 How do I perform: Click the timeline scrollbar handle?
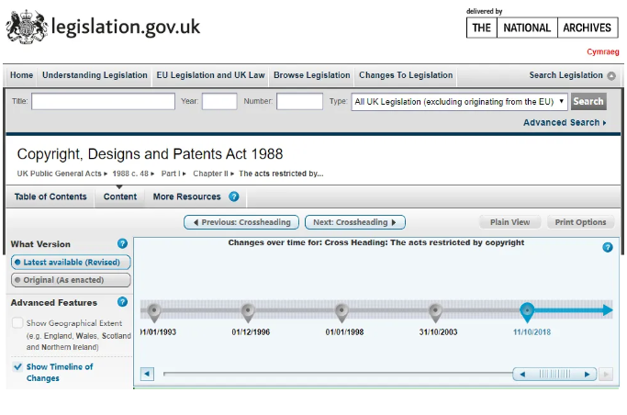click(x=554, y=374)
